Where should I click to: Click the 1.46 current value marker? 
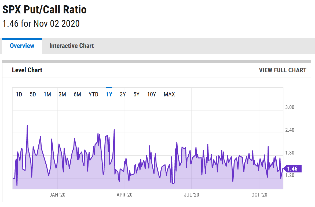point(292,169)
